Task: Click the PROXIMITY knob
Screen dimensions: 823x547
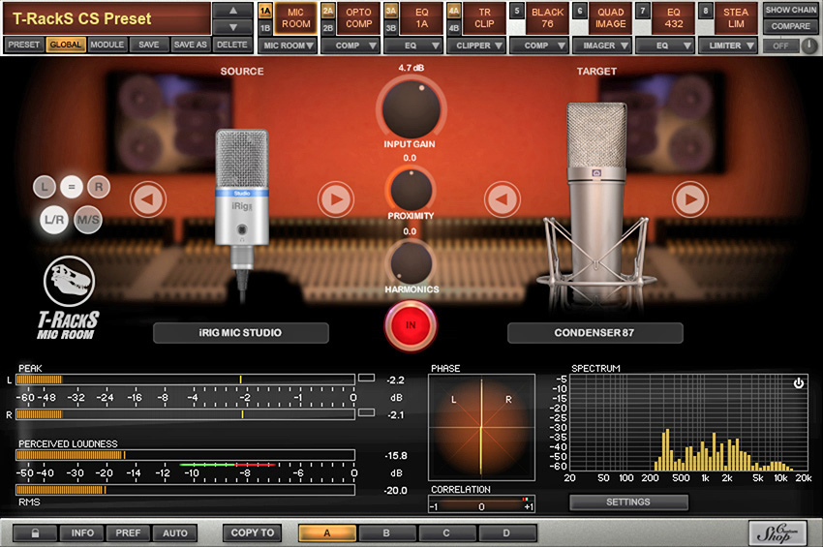Action: [411, 190]
